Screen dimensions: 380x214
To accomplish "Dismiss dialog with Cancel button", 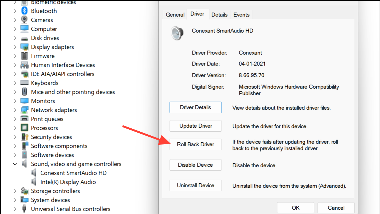I will [x=336, y=208].
